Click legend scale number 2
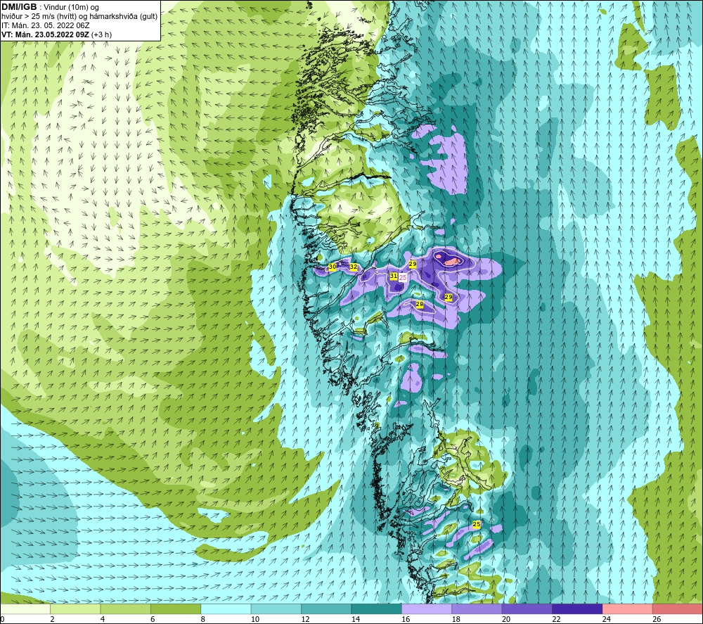This screenshot has height=624, width=703. pos(53,619)
